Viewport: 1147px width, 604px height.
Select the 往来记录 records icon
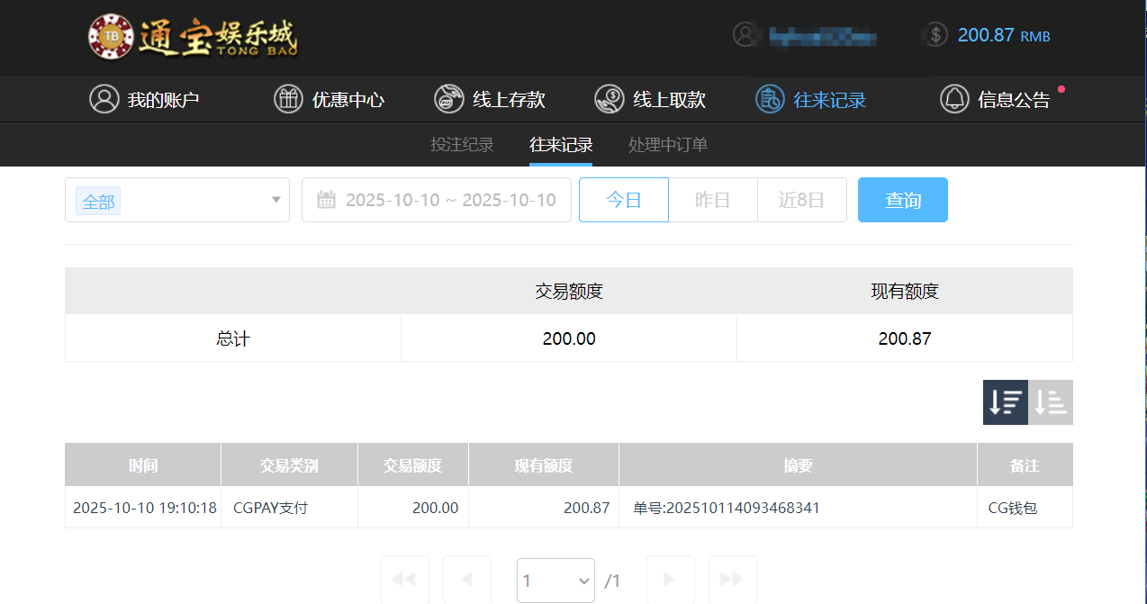(770, 99)
